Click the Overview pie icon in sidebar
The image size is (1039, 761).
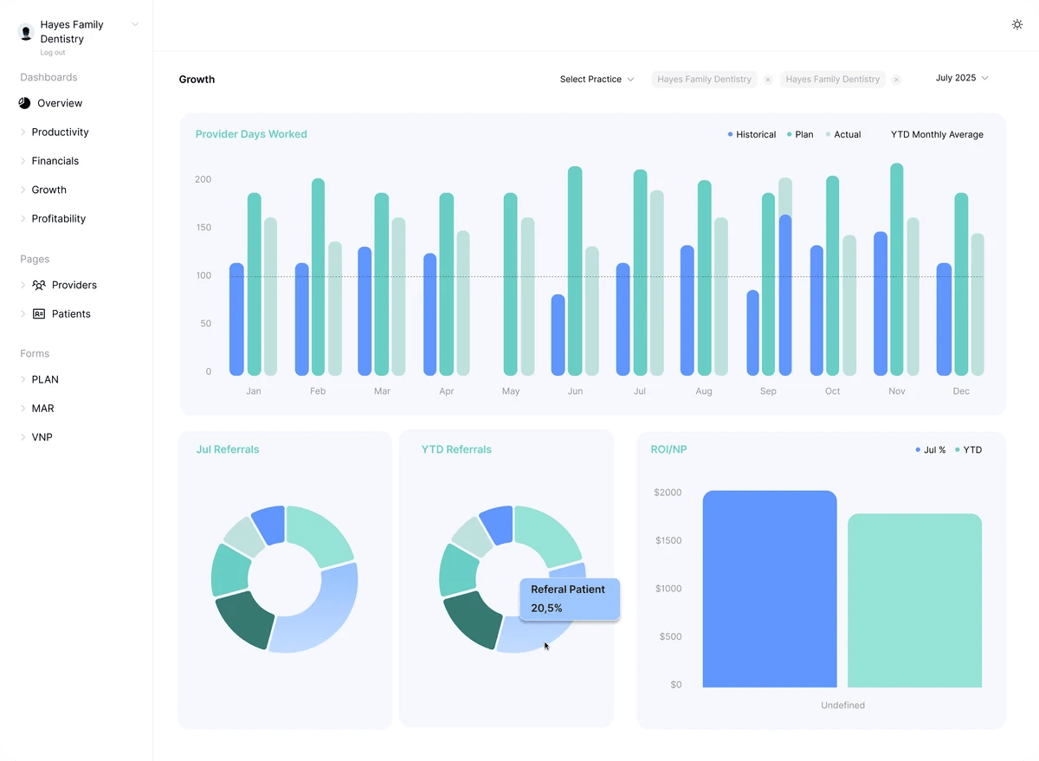[24, 103]
